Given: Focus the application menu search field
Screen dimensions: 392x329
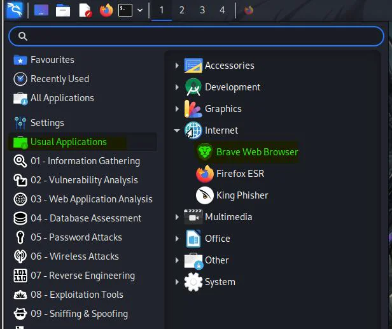Looking at the screenshot, I should 196,36.
